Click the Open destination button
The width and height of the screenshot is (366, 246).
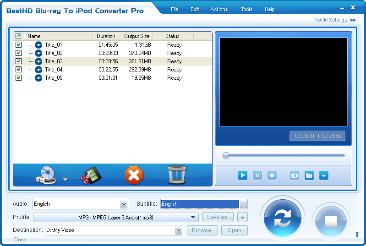pos(235,230)
